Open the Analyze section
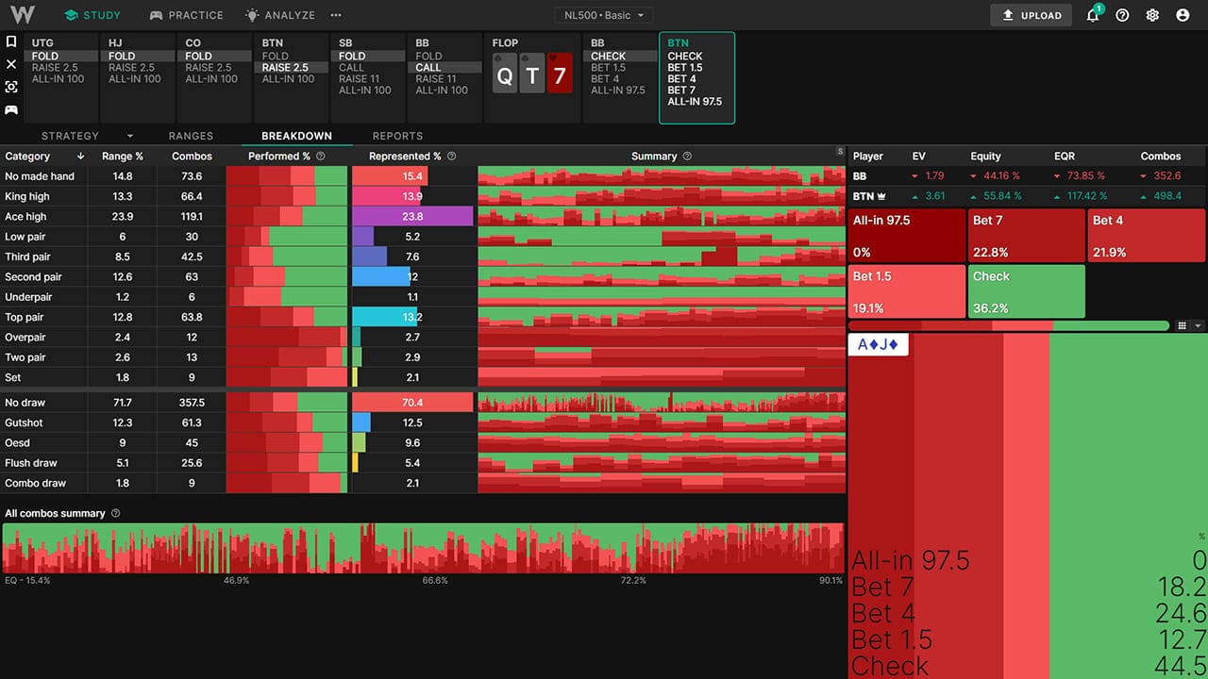This screenshot has height=679, width=1208. 280,15
